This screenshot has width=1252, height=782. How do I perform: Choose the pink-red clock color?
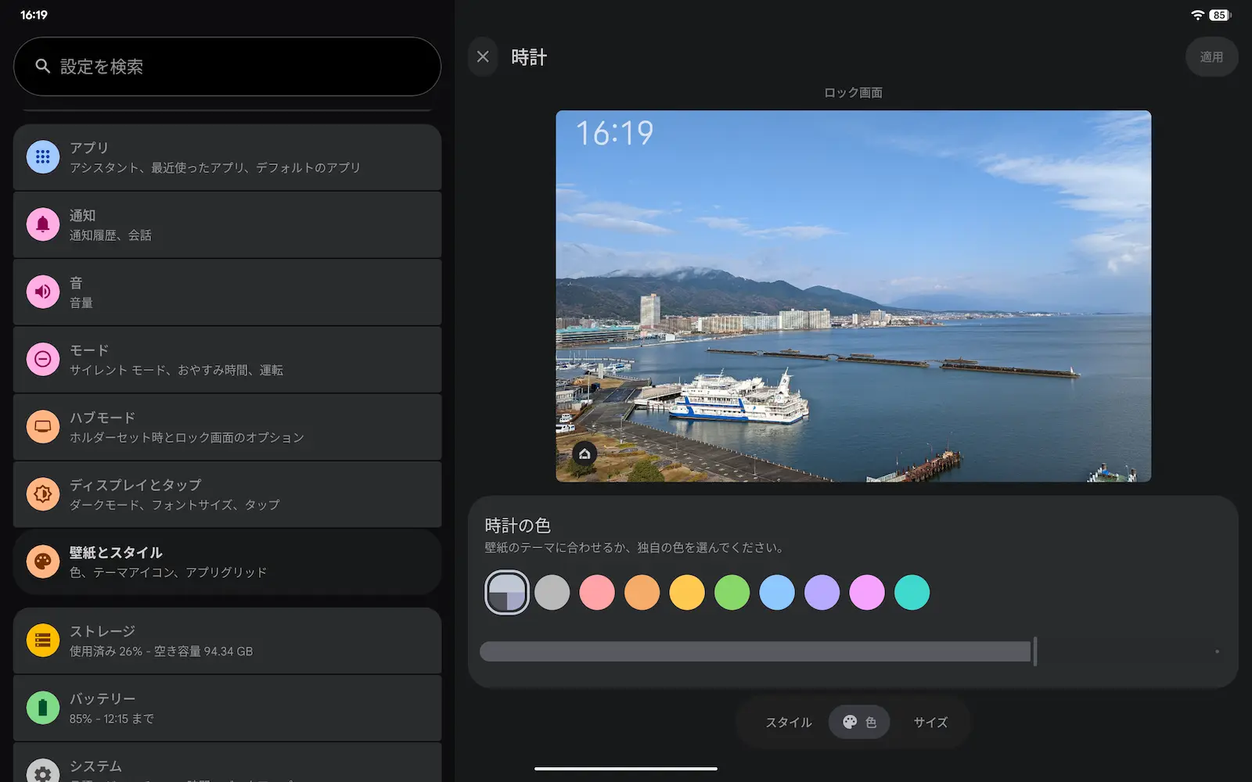(597, 593)
